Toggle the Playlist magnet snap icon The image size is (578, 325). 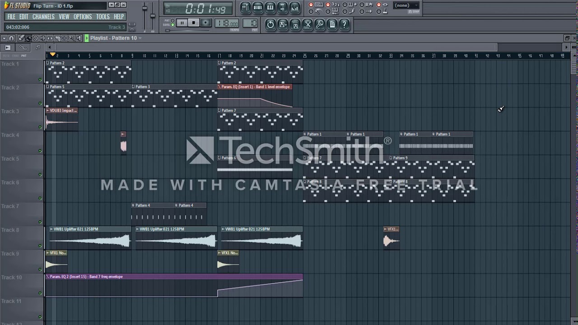(11, 38)
